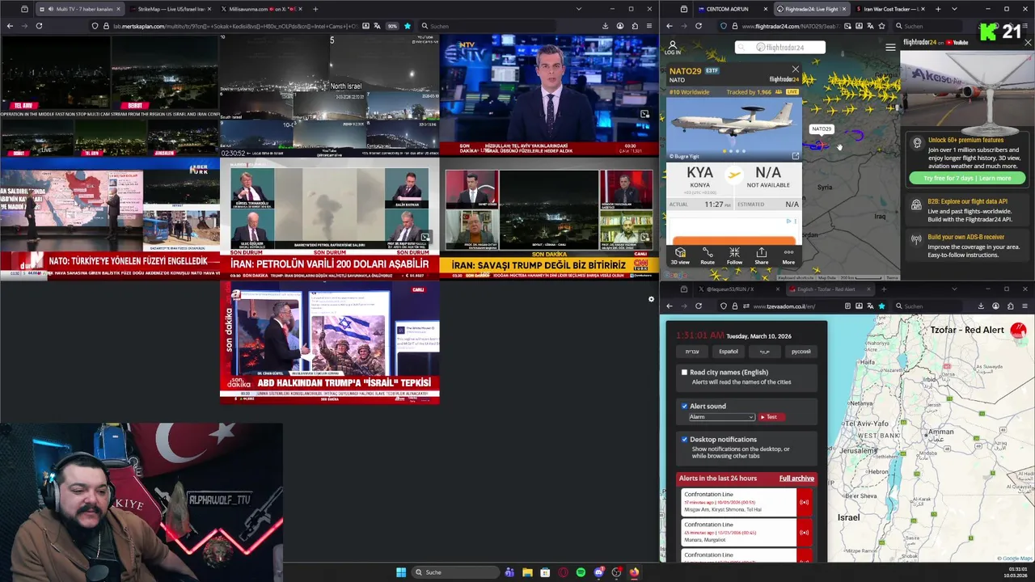Click NTV news anchor video tile

point(549,95)
